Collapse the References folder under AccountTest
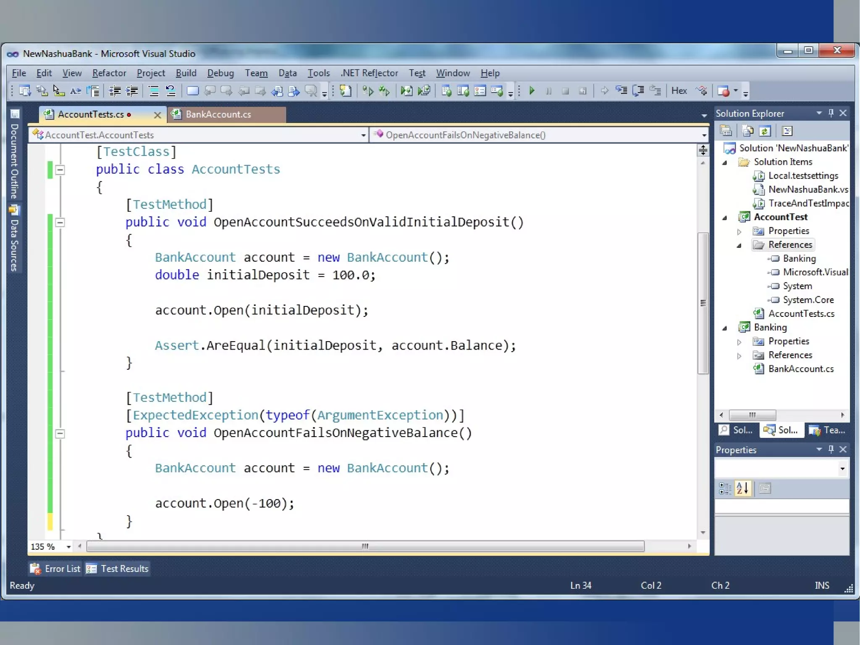 click(739, 245)
